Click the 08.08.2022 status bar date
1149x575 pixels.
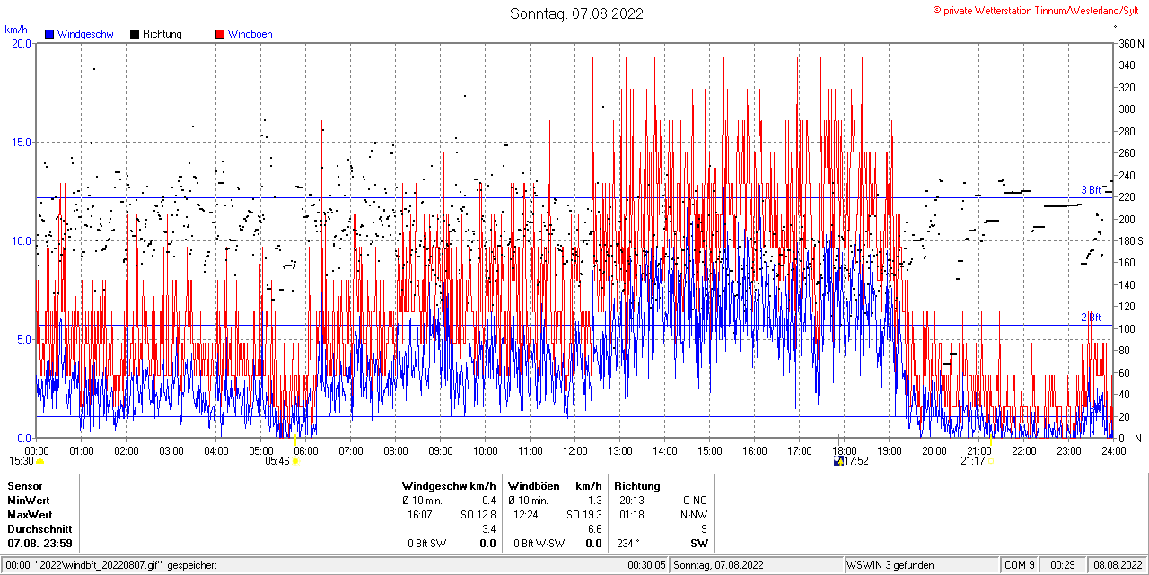[x=1118, y=565]
